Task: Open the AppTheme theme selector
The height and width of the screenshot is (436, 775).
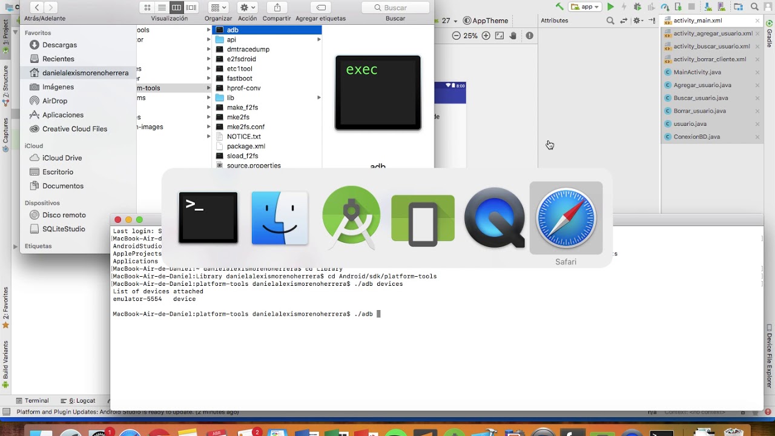Action: pos(486,21)
